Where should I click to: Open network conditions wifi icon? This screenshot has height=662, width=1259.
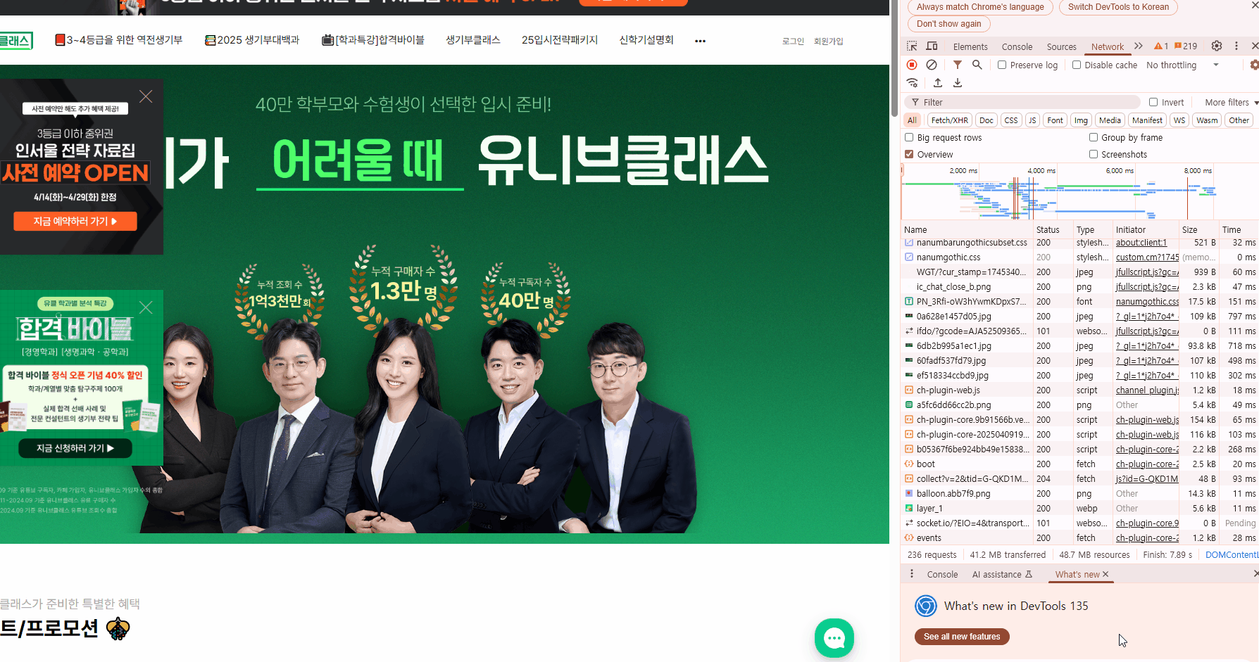912,83
